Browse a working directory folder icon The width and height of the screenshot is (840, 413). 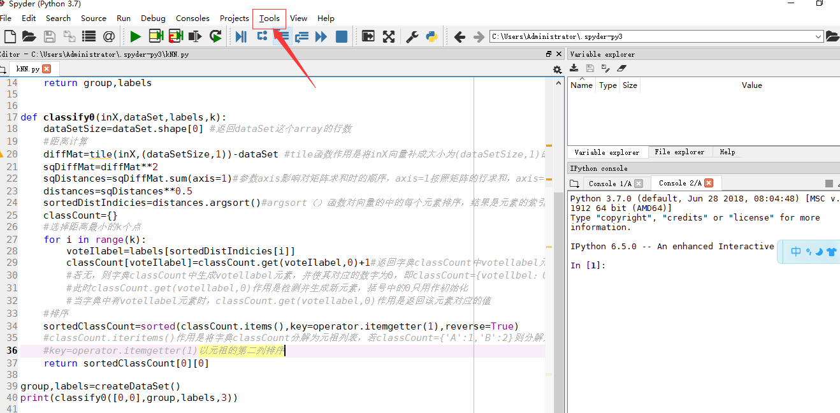click(832, 36)
